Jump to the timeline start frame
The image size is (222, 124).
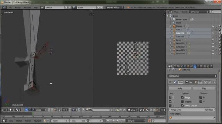[108, 121]
